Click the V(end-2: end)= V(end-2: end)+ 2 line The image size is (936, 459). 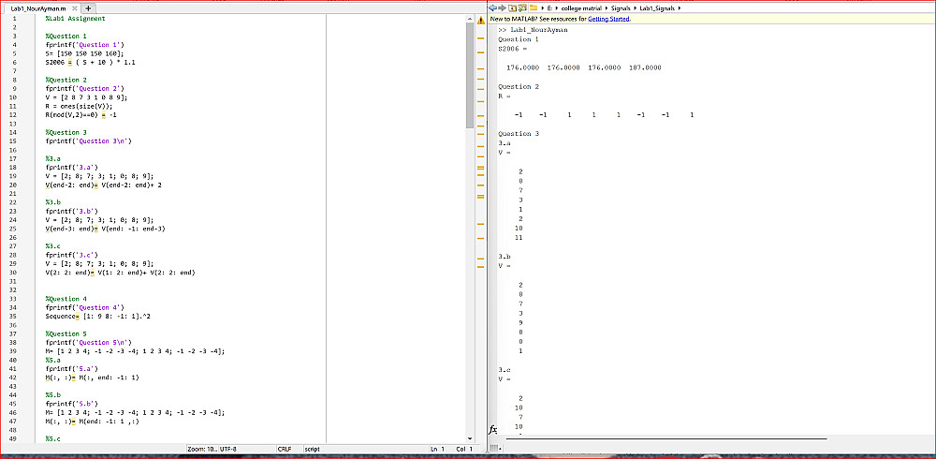tap(104, 185)
